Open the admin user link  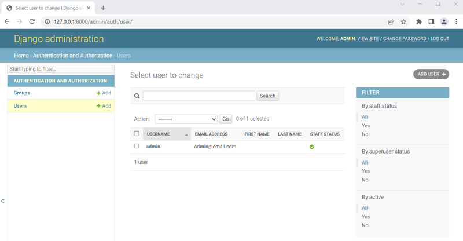[x=153, y=147]
